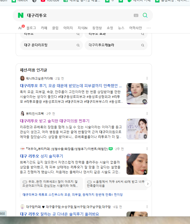Click the 패션·미용 인기글 section heading
This screenshot has height=224, width=190.
click(x=34, y=70)
